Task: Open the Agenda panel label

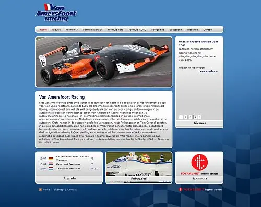Action: 69,178
